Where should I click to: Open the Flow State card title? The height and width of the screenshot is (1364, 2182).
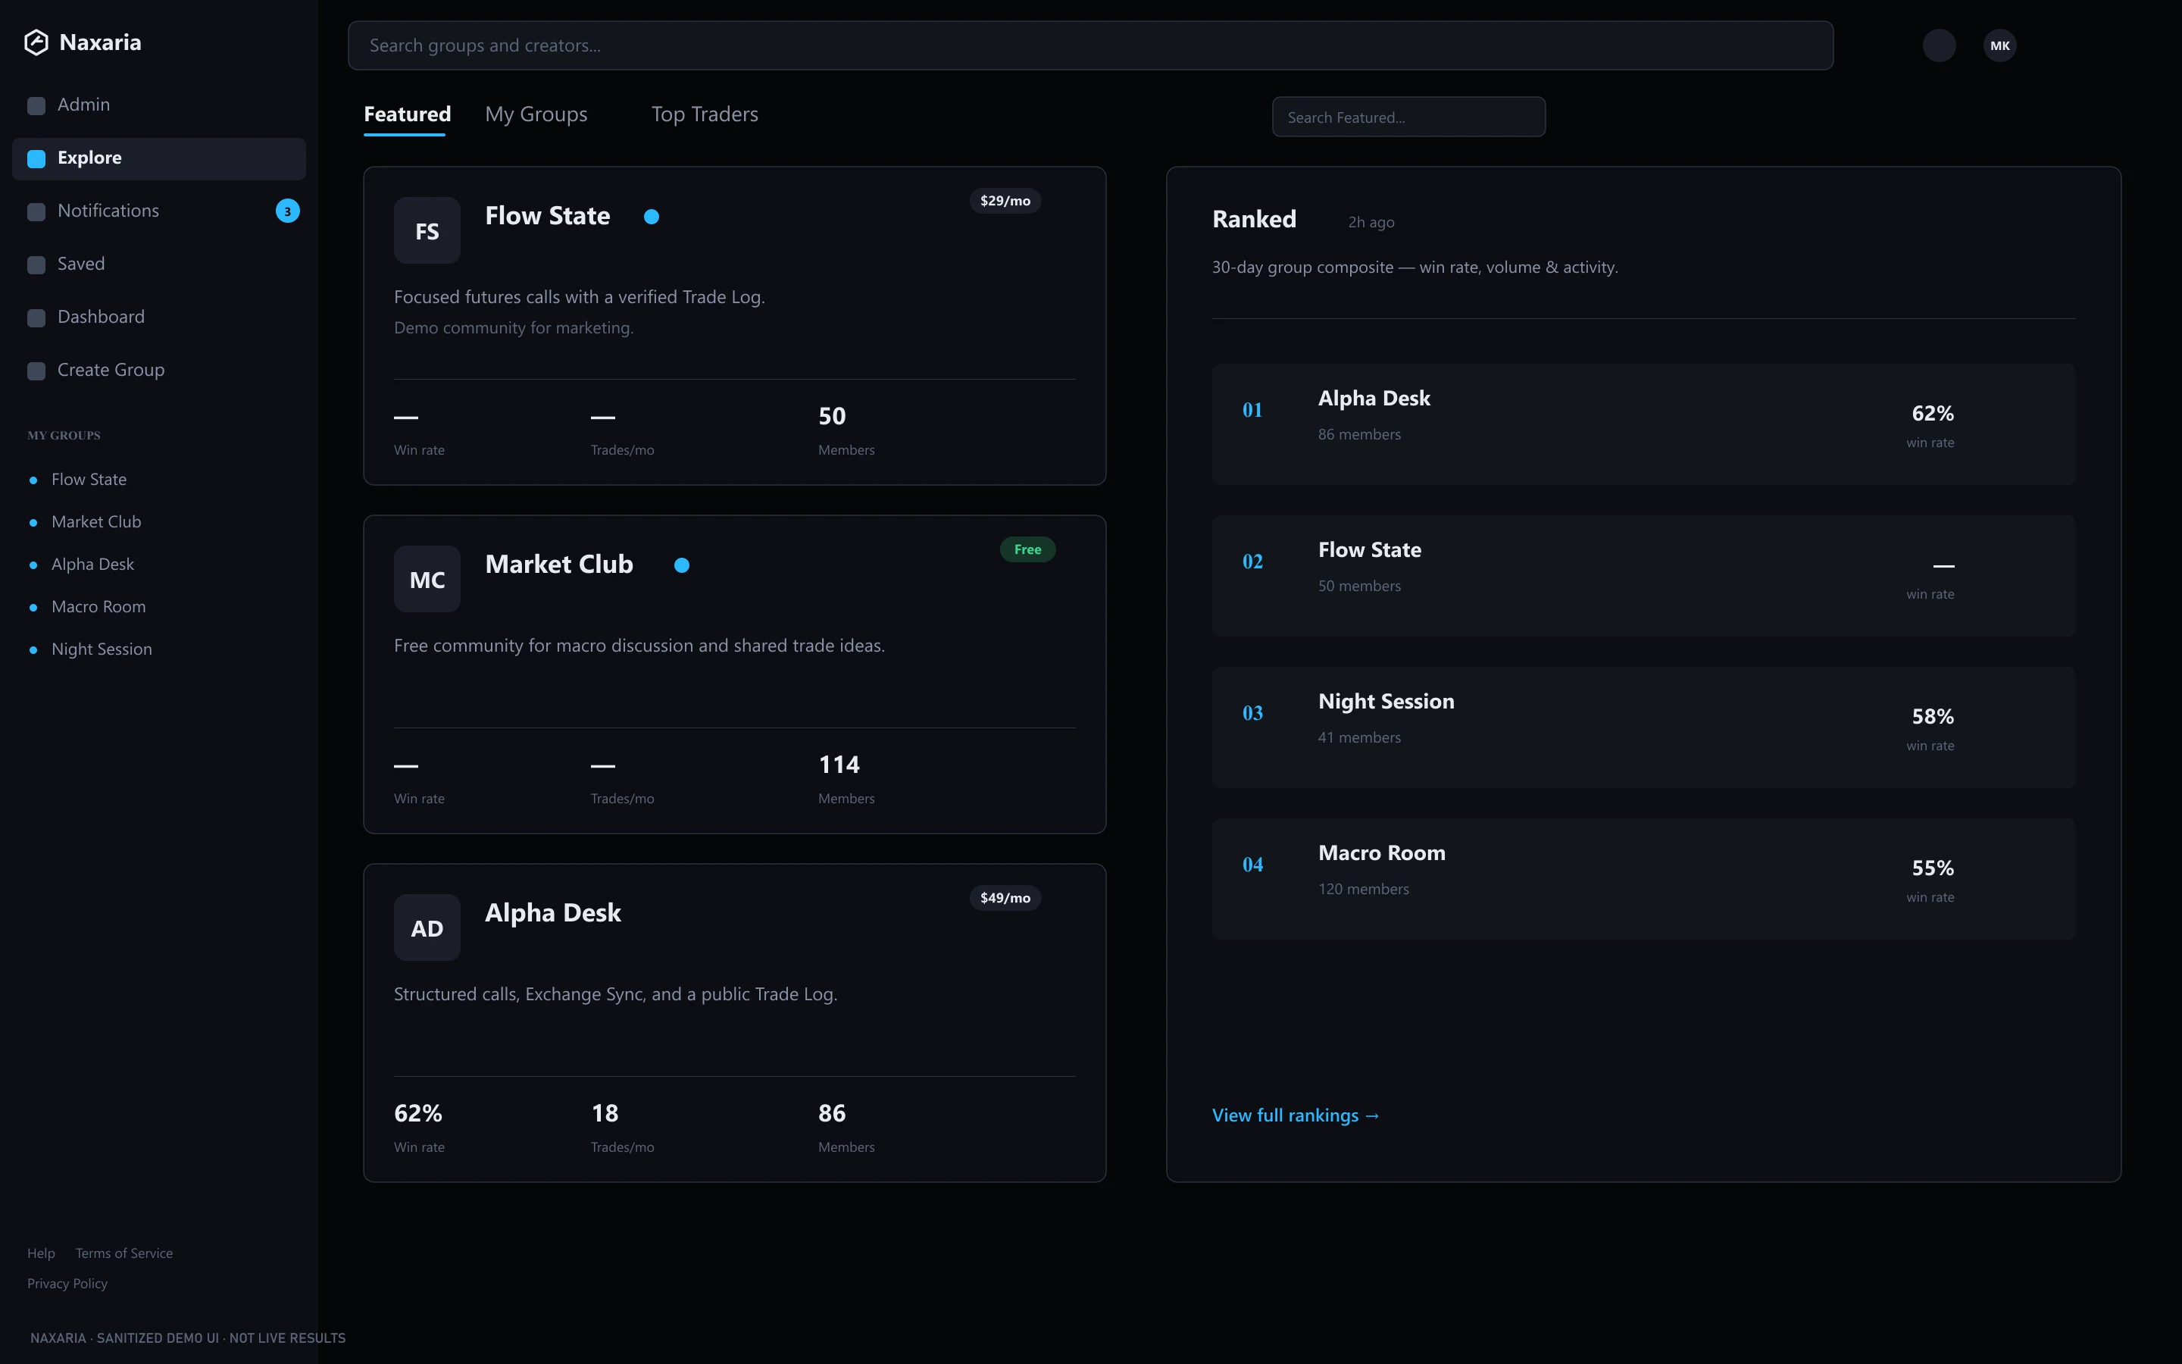pyautogui.click(x=547, y=217)
